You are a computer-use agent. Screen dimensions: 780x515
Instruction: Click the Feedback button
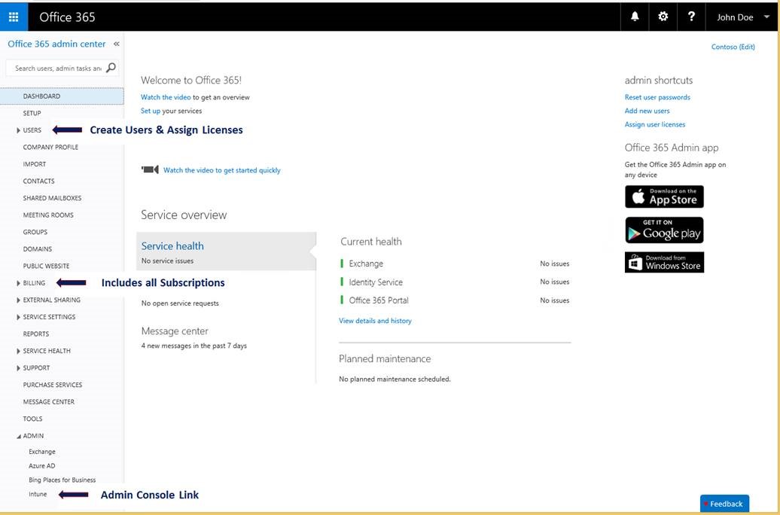click(724, 504)
